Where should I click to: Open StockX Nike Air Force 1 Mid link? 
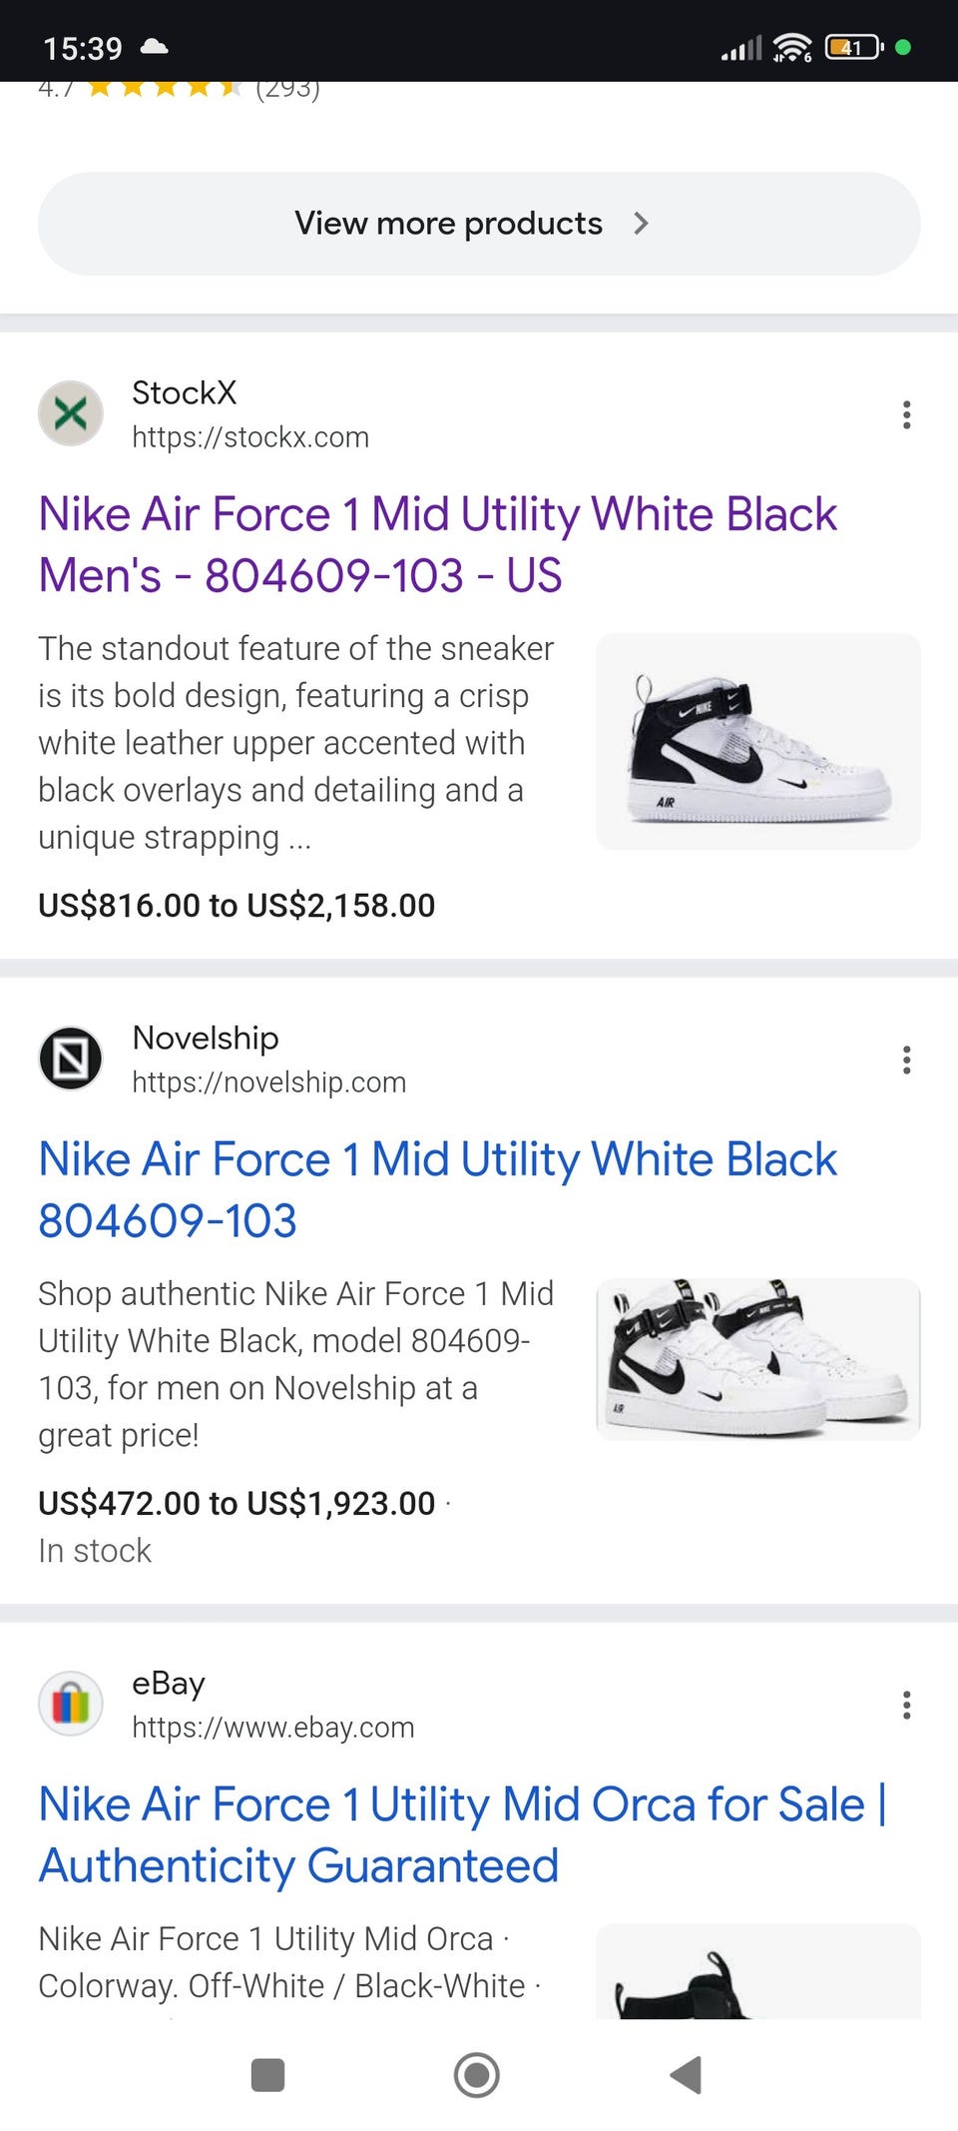[437, 544]
